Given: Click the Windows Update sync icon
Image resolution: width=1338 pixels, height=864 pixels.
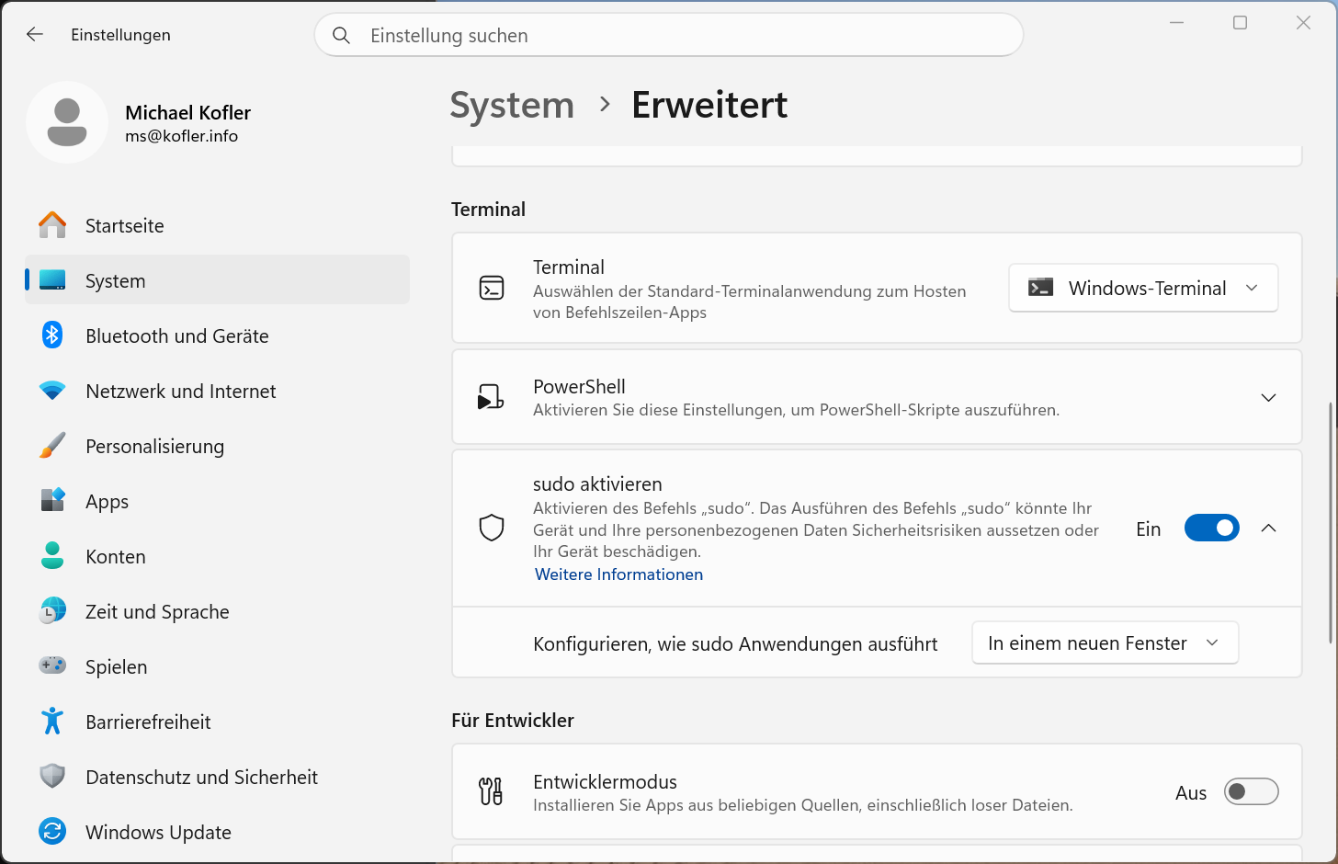Looking at the screenshot, I should coord(52,832).
